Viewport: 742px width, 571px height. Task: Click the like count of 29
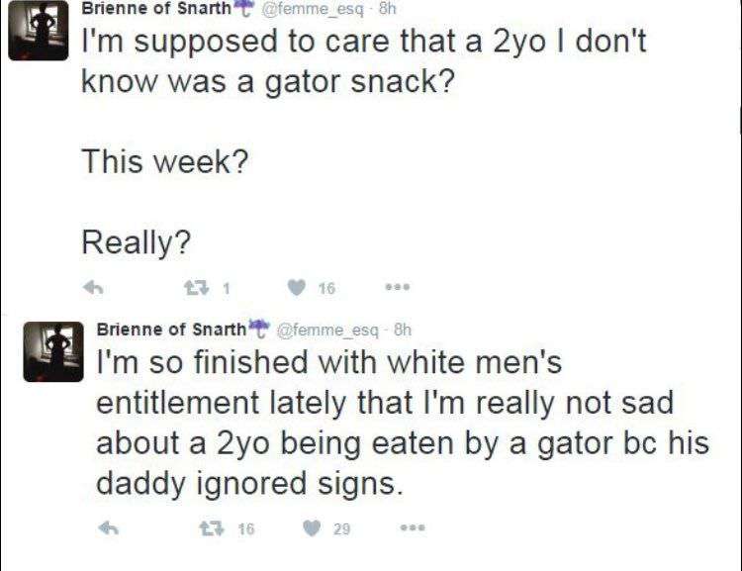341,529
